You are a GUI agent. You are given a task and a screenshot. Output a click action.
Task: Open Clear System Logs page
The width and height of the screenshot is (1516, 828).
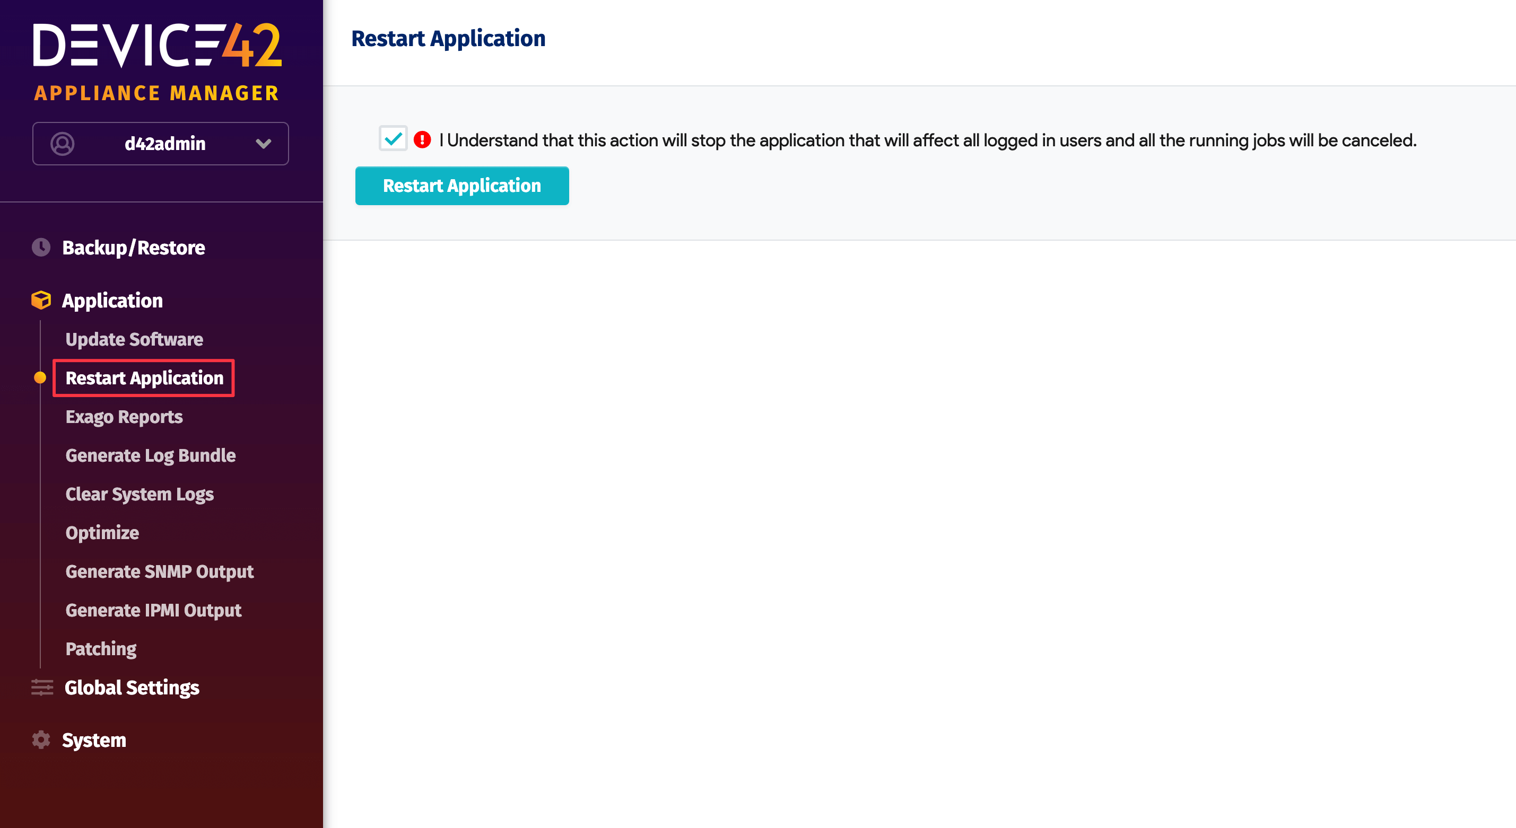coord(140,494)
